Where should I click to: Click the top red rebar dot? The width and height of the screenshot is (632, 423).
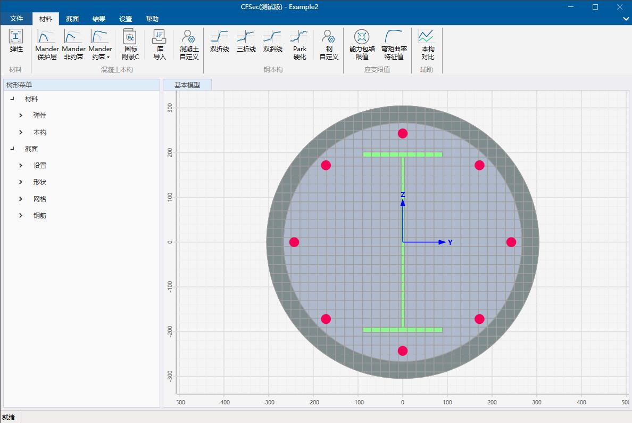click(x=403, y=133)
